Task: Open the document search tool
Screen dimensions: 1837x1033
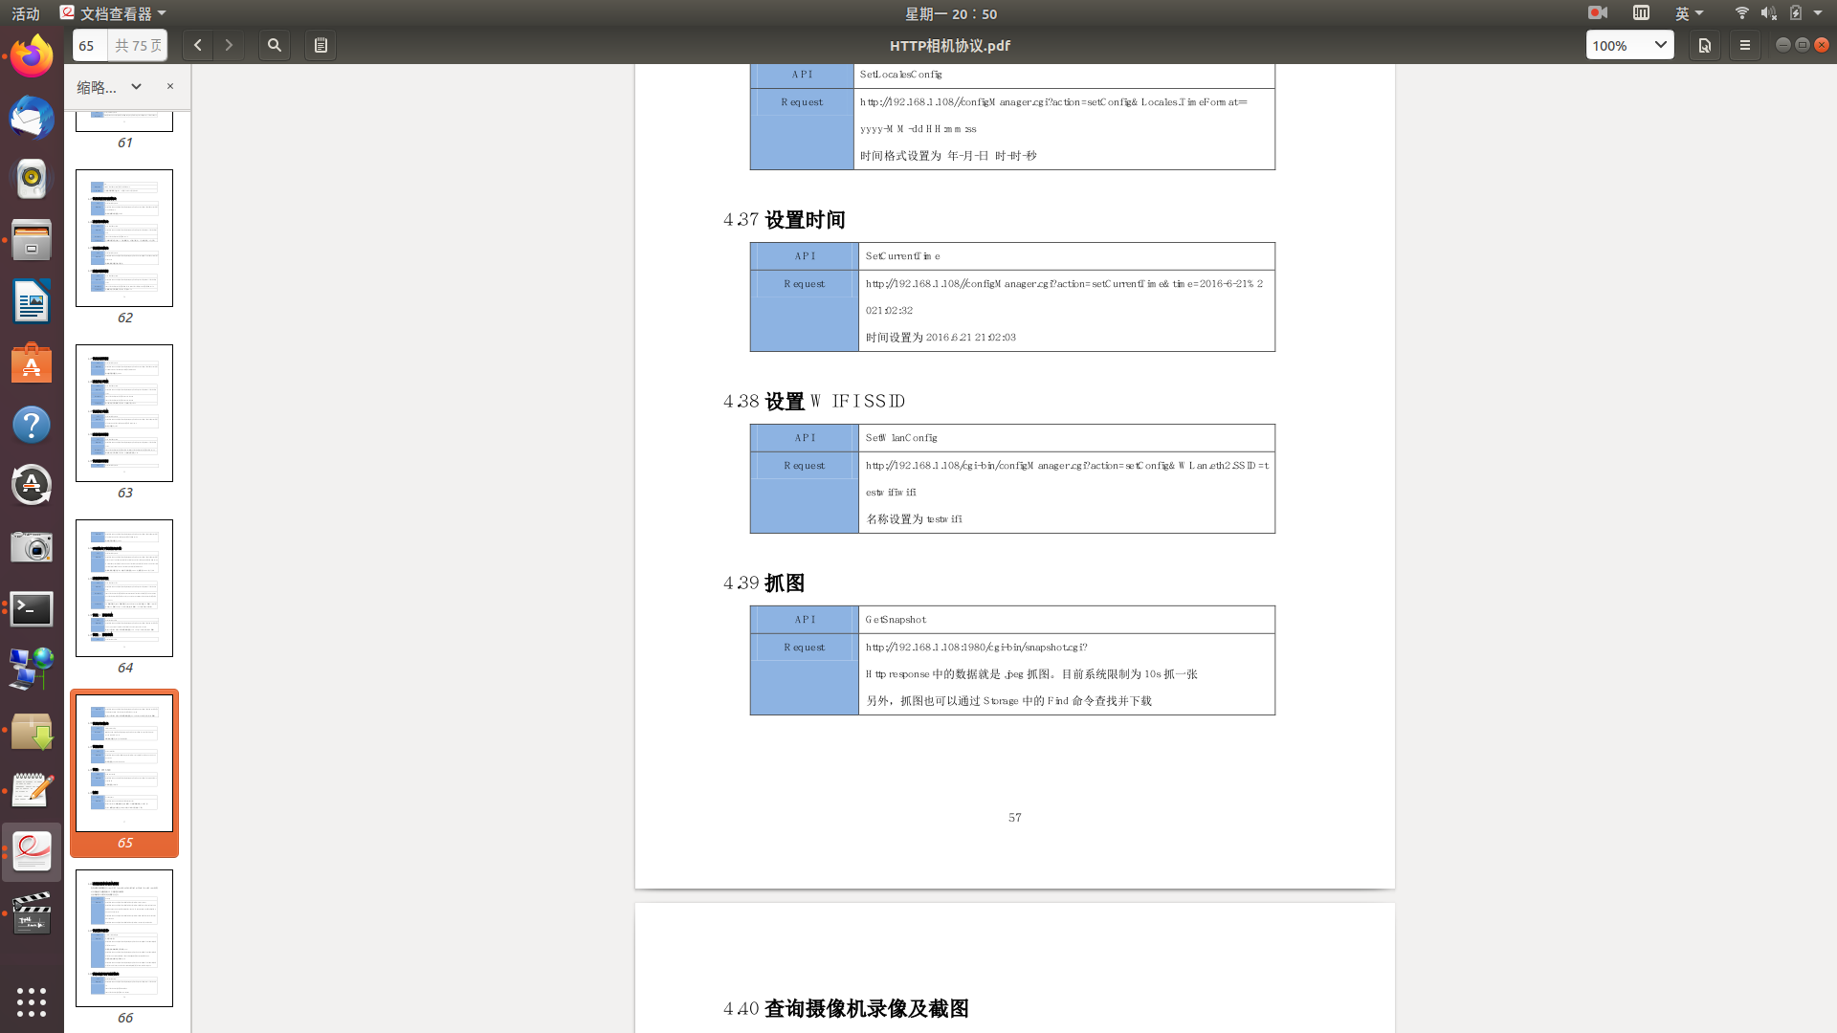Action: tap(275, 45)
